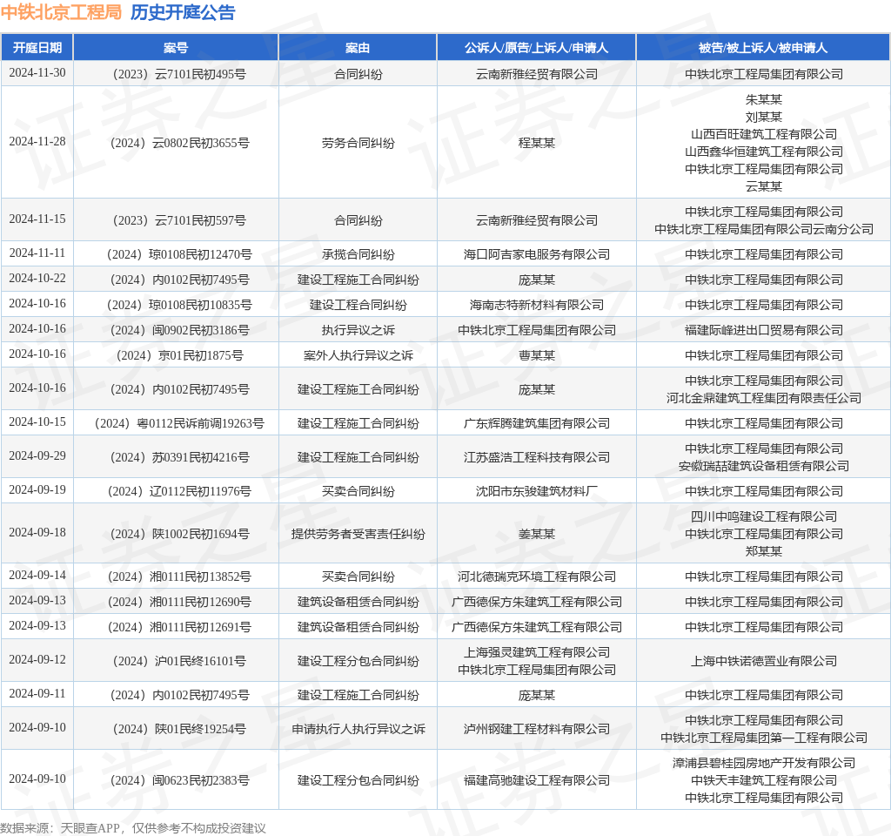Click defendant 山西鑫华恒建筑工程有限公司
891x836 pixels.
[x=764, y=152]
